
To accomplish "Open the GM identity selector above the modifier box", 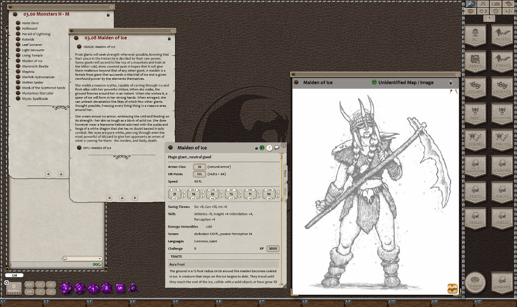I will (14, 275).
